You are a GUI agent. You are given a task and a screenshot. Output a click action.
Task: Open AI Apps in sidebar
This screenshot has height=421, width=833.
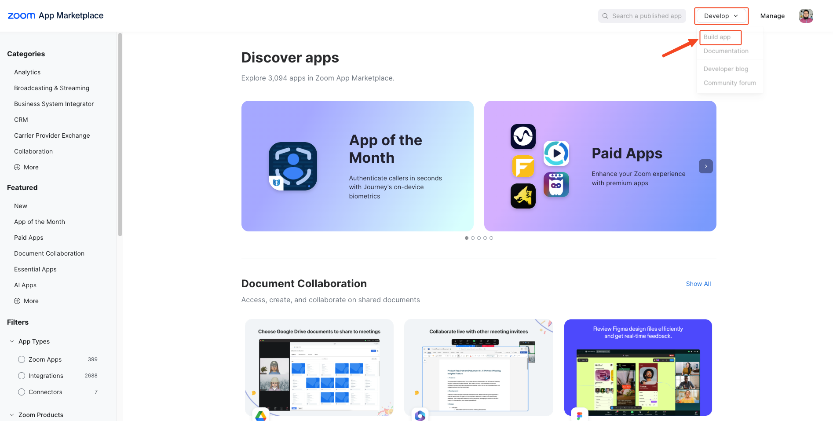click(25, 285)
